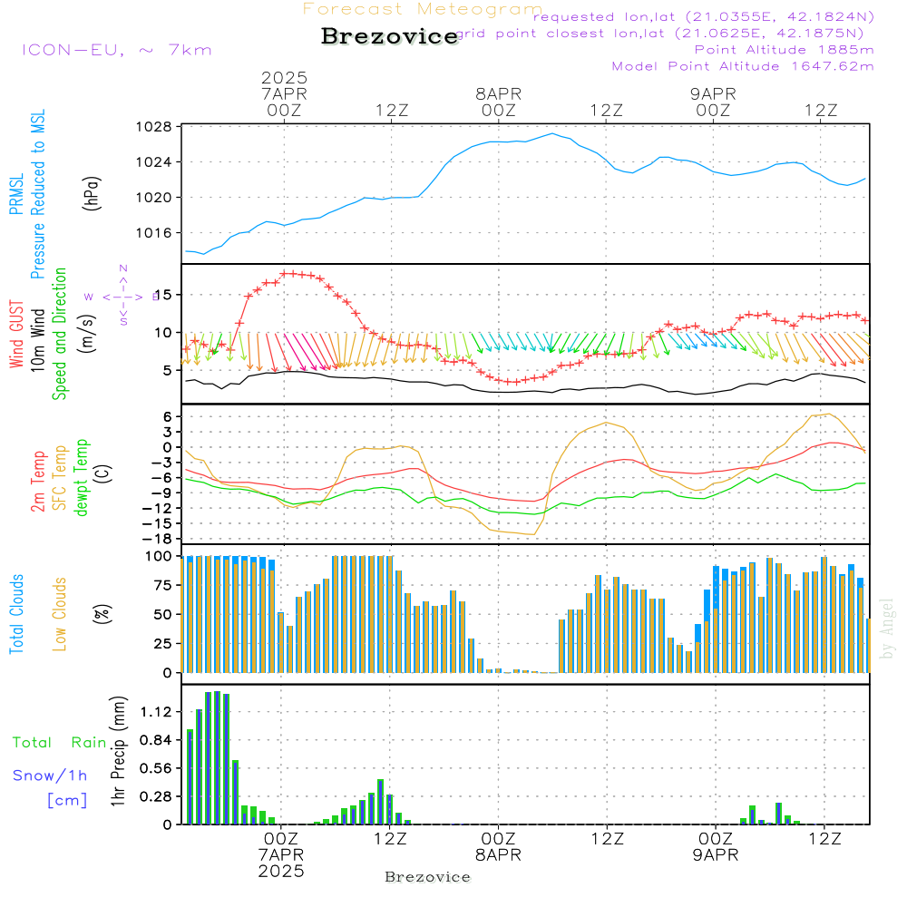This screenshot has height=907, width=907.
Task: Click the "PRMSL" legend label
Action: (16, 194)
